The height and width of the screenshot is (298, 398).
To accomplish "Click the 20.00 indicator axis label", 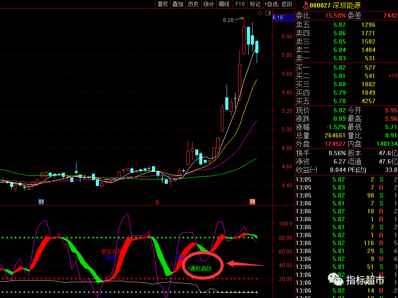I will [x=285, y=279].
